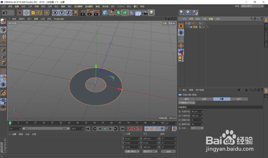Open the Octane menu

(x=121, y=6)
